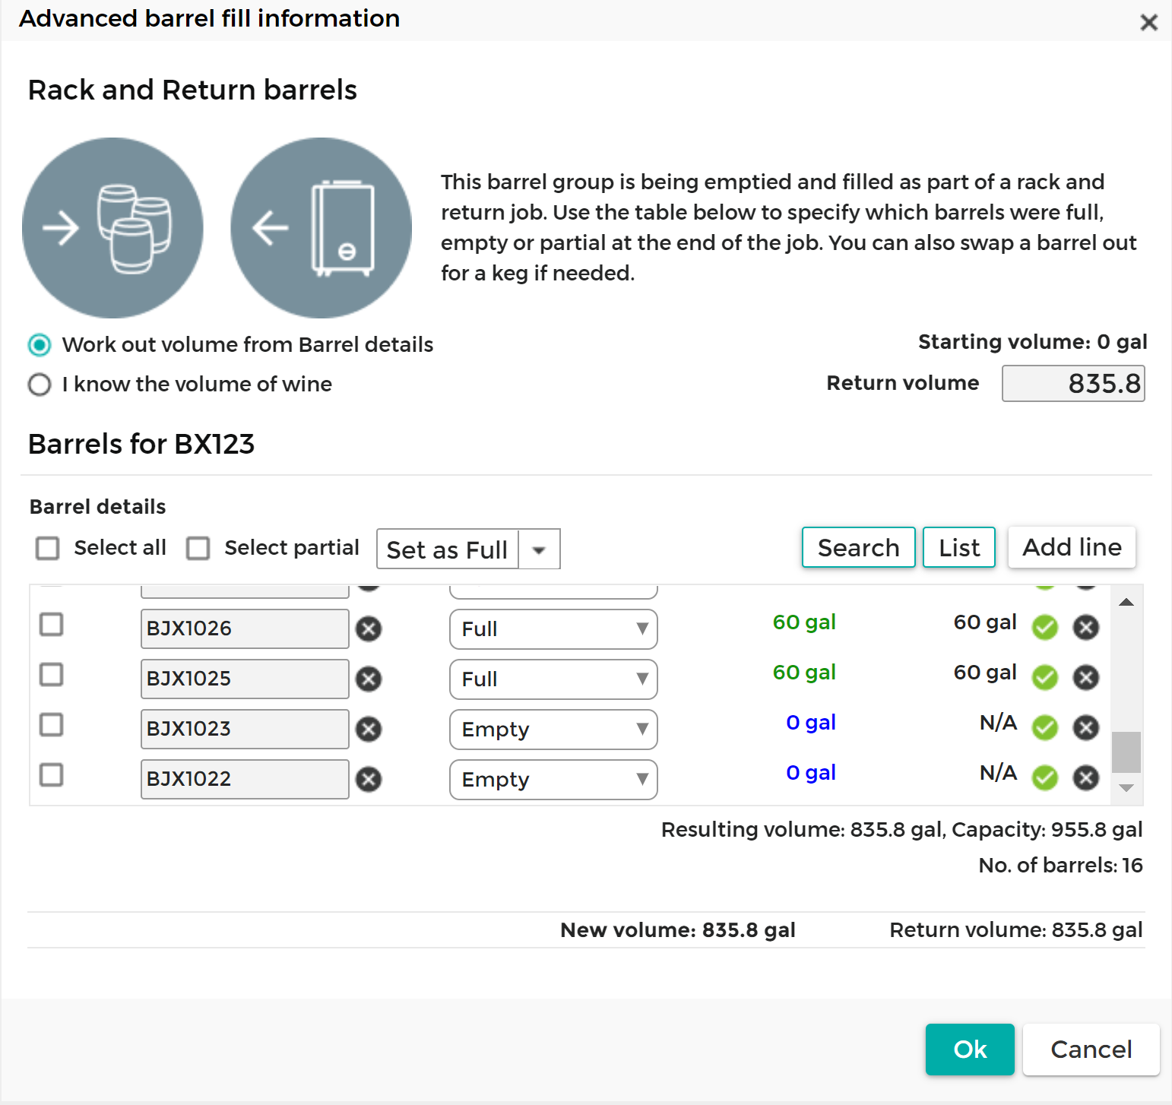Click the Return volume field 835.8
1172x1105 pixels.
pyautogui.click(x=1073, y=384)
